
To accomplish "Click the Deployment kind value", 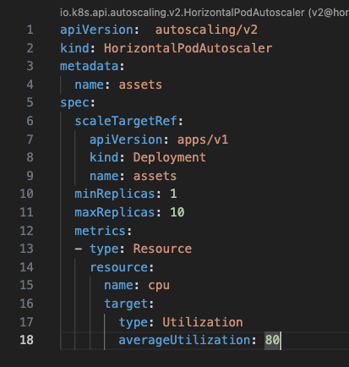I will click(169, 157).
